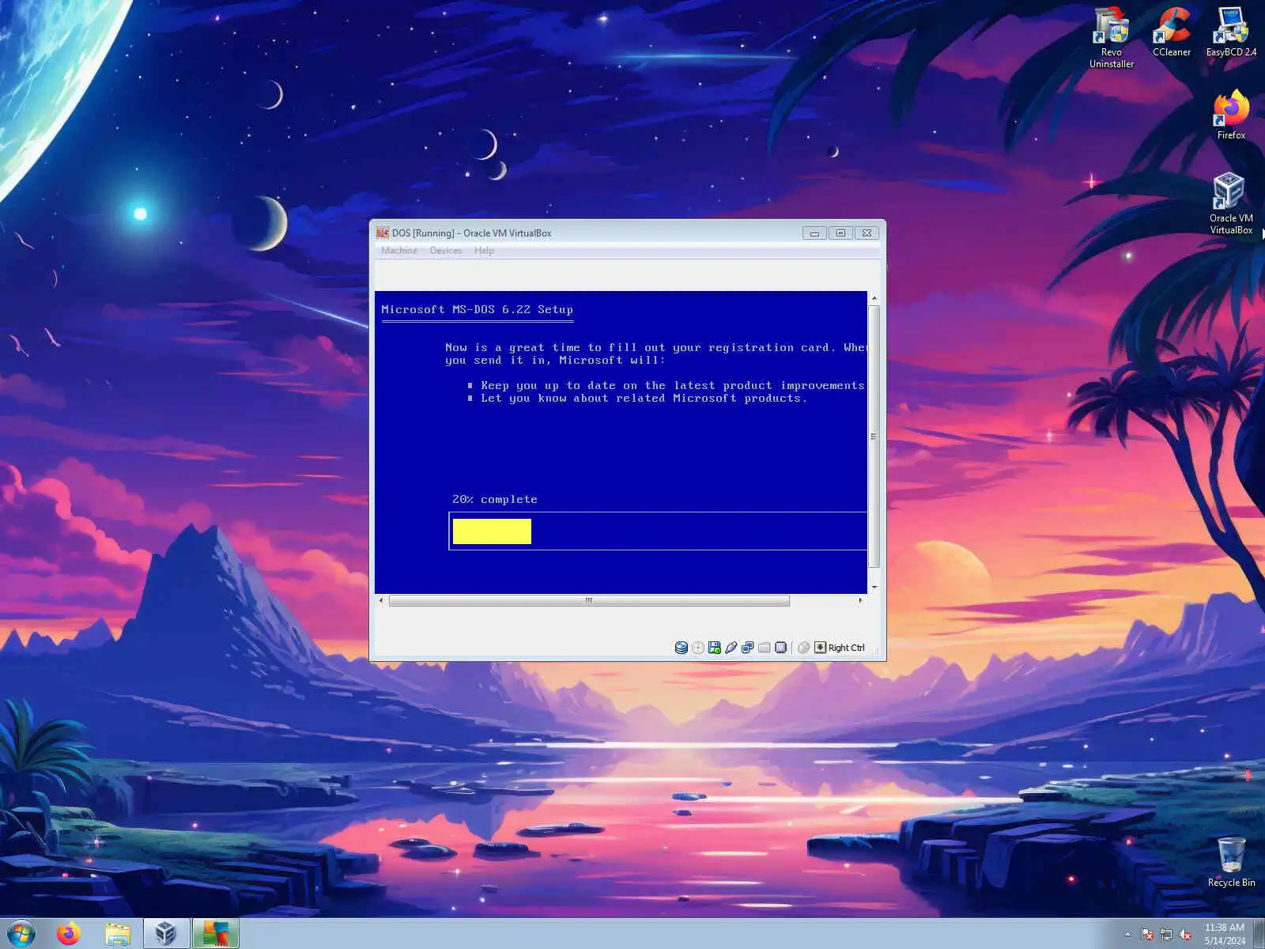Open the Machine menu in VirtualBox

[399, 251]
